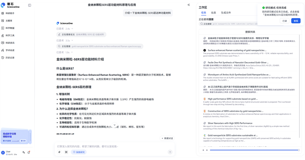Click the user message bubble 介绍一下金纳米颗粒
Viewport: 305px width, 160px height.
148,13
